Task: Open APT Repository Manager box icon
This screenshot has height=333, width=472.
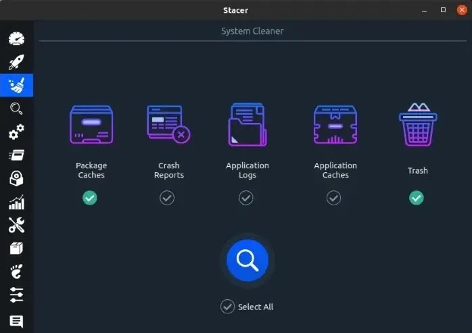Action: [x=16, y=249]
